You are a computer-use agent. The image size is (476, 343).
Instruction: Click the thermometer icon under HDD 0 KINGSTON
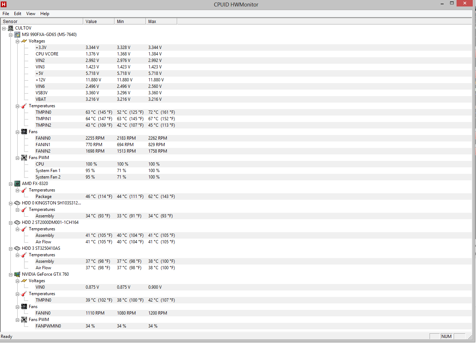coord(24,209)
